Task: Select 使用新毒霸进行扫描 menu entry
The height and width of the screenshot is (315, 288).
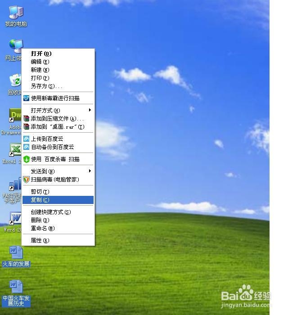Action: click(58, 98)
